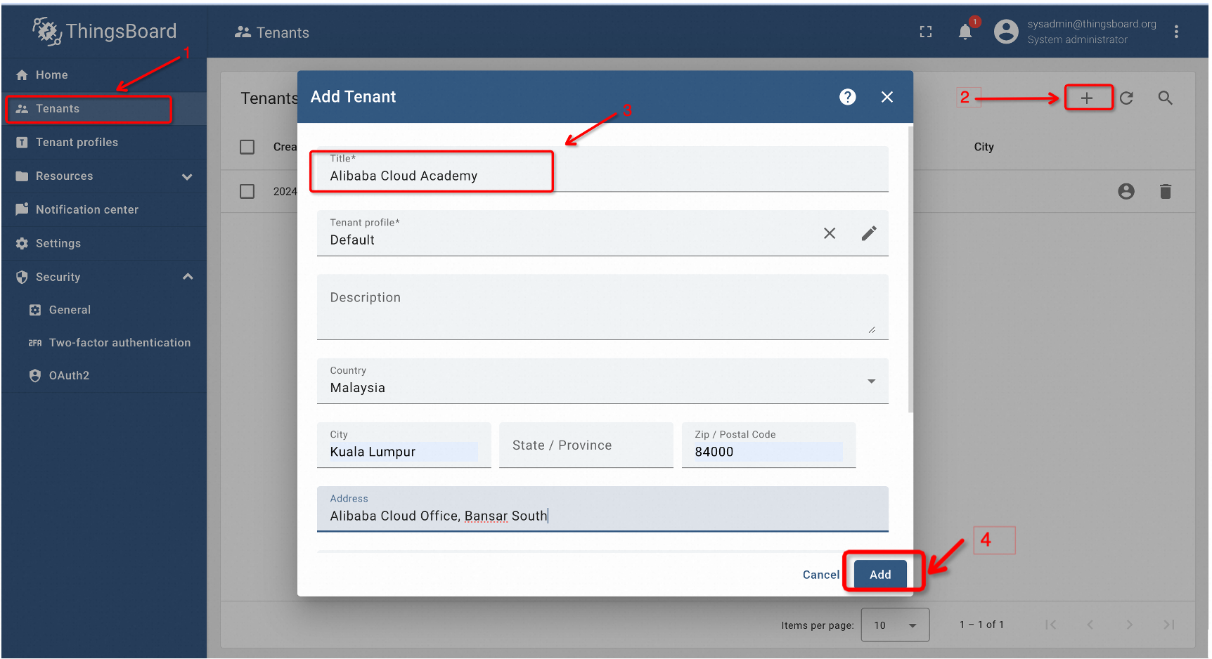The height and width of the screenshot is (659, 1212).
Task: Click the City field Kuala Lumpur
Action: click(x=404, y=445)
